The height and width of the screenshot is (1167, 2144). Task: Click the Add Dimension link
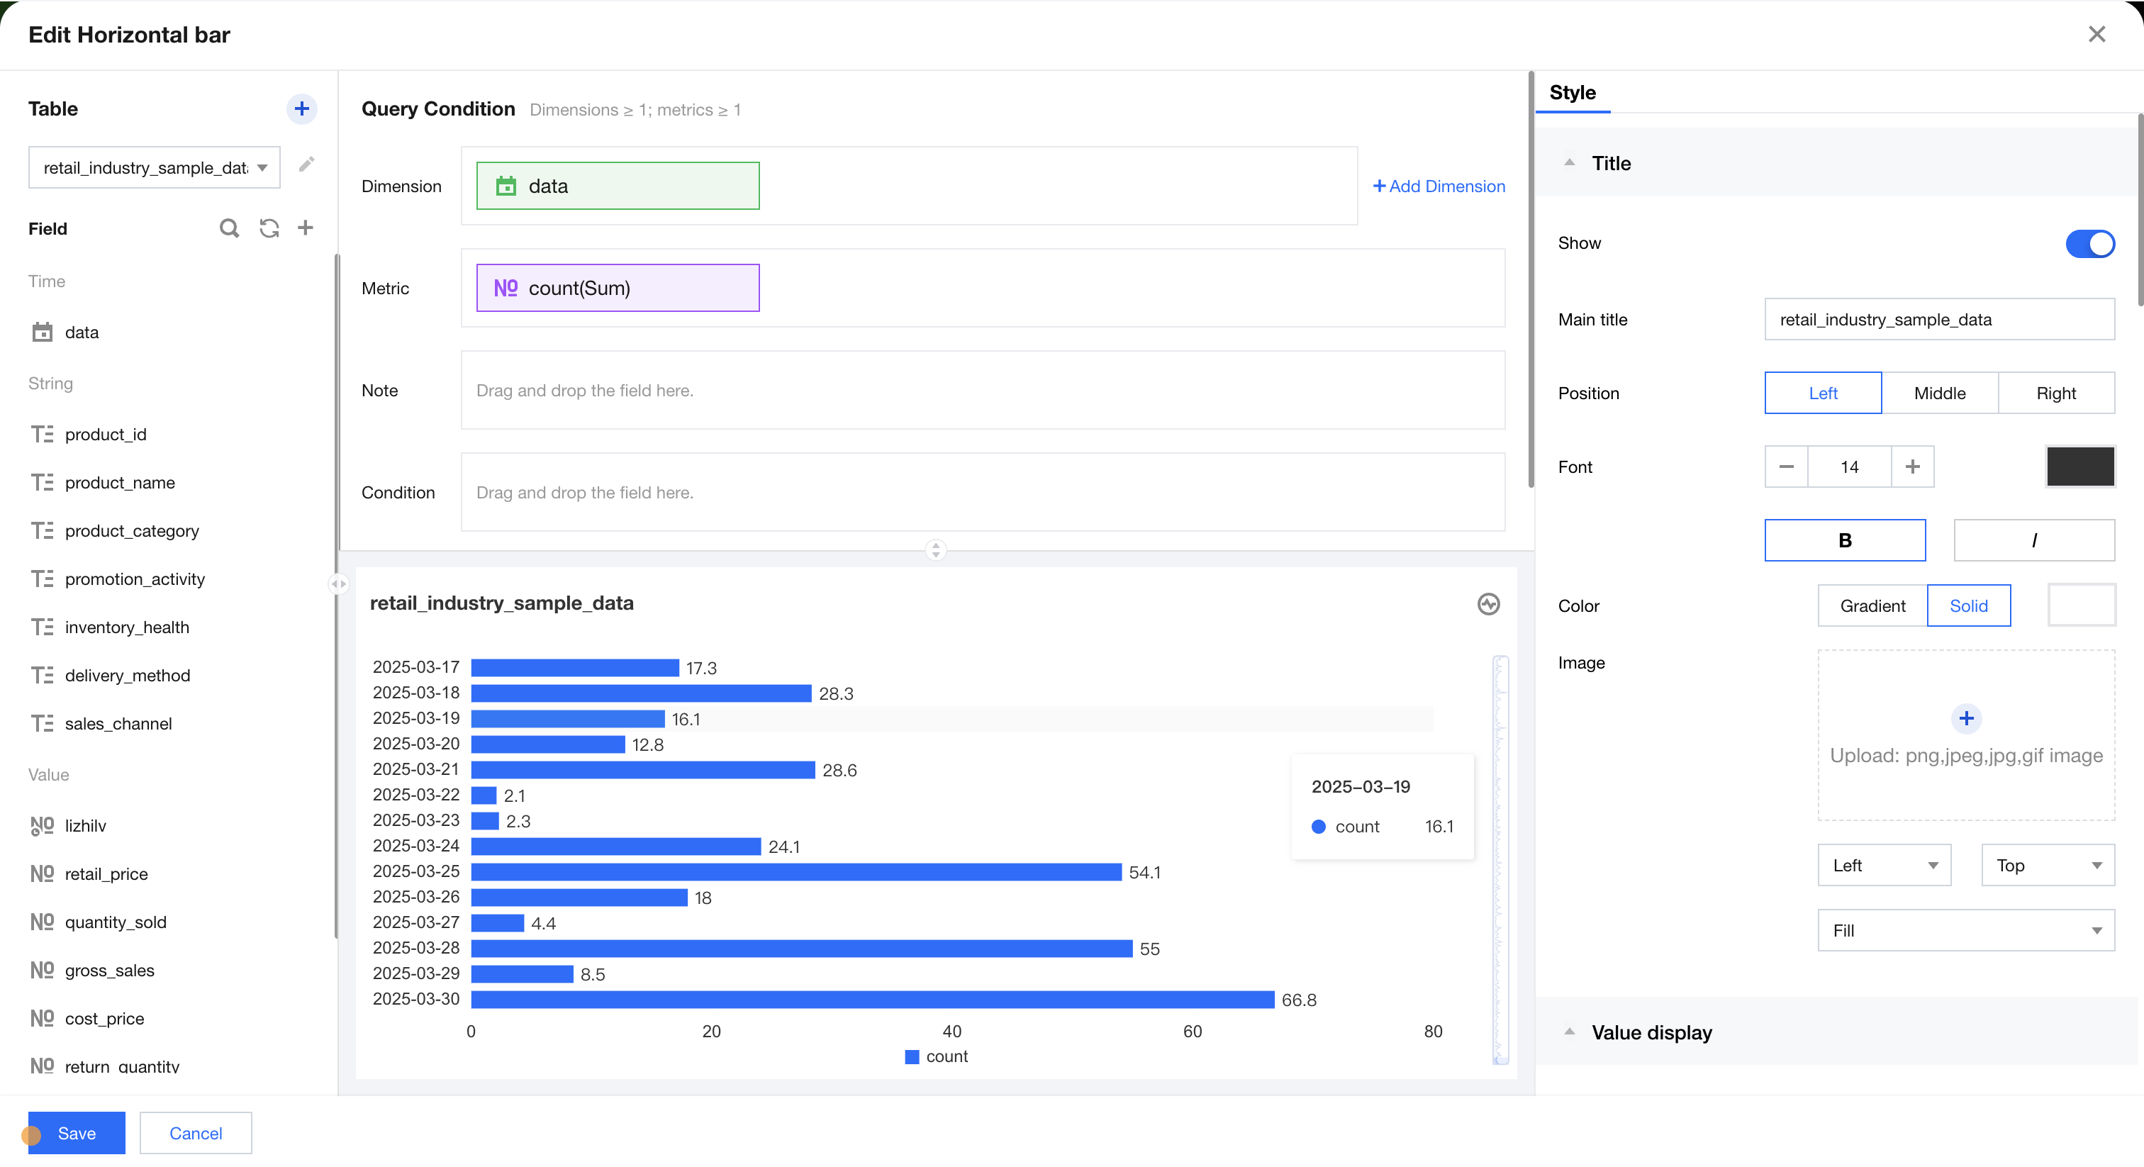click(1439, 186)
